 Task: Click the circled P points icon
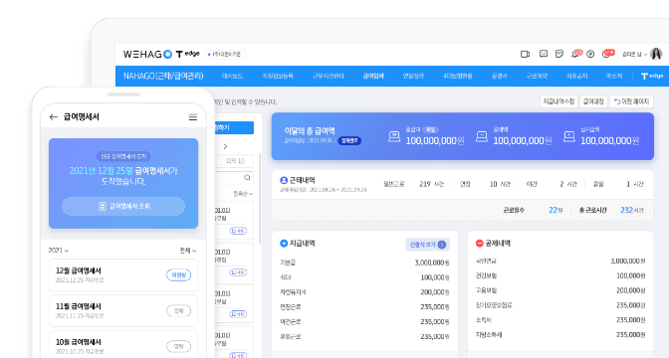point(590,54)
